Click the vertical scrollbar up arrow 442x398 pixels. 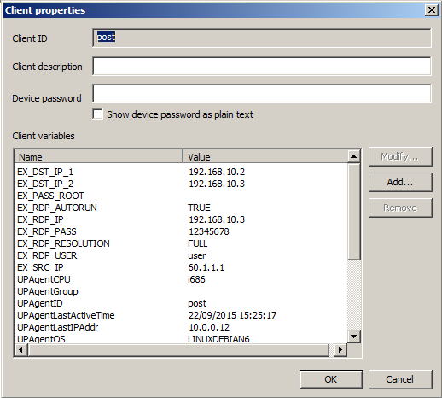click(x=353, y=156)
